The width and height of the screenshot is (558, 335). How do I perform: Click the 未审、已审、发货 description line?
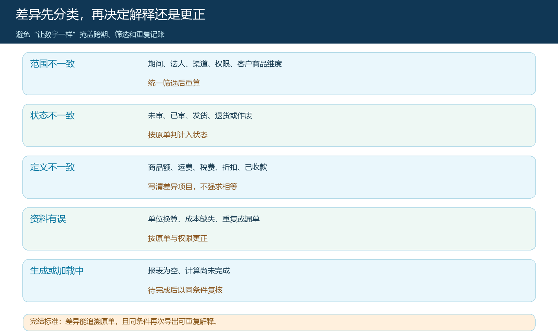click(x=200, y=116)
